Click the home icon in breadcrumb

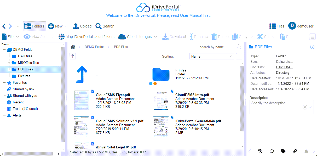(73, 47)
